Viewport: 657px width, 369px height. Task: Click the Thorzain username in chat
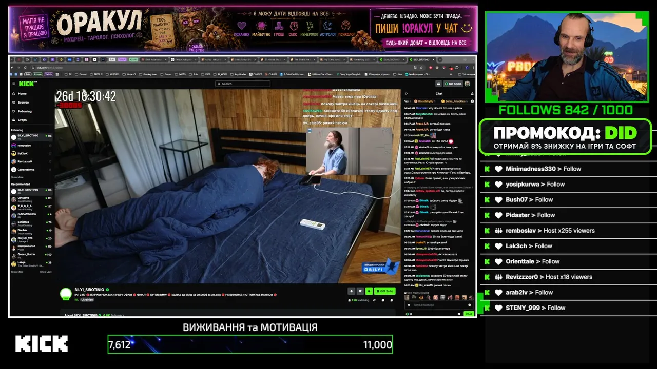[x=421, y=108]
